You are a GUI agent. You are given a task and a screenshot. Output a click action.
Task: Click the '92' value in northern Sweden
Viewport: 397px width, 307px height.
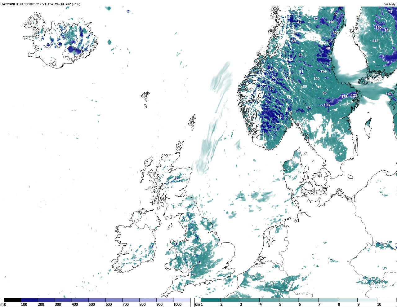[336, 14]
